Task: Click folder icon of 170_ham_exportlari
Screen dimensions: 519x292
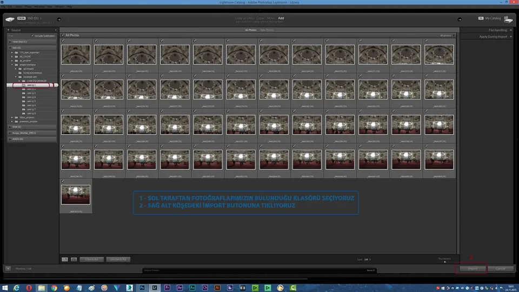Action: (x=16, y=52)
